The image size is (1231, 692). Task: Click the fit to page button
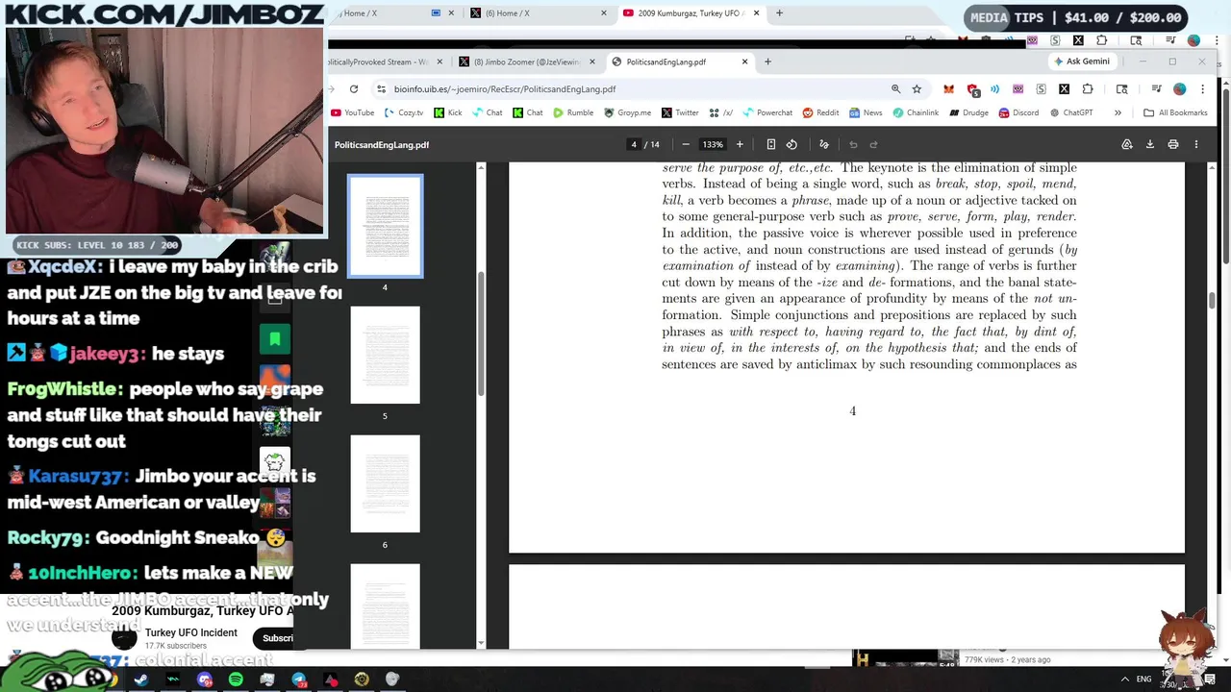pos(770,145)
